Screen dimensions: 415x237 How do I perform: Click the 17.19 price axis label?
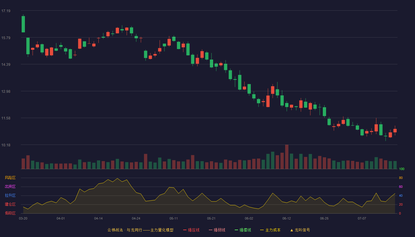coord(6,11)
